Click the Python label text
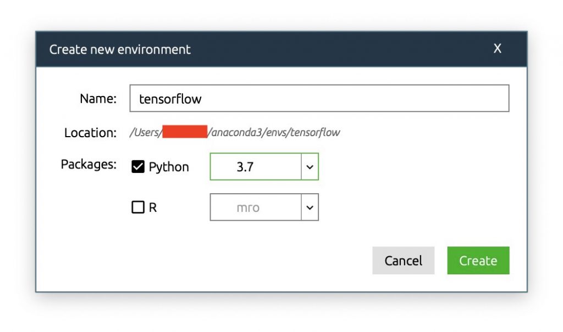This screenshot has width=563, height=332. coord(169,167)
